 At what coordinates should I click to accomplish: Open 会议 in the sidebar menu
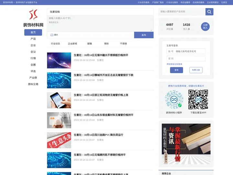coord(33,52)
